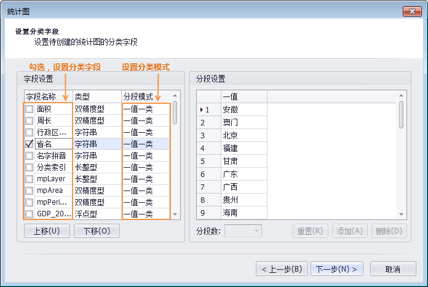Proceed with 下一步(N) button
The width and height of the screenshot is (428, 287).
pyautogui.click(x=337, y=269)
